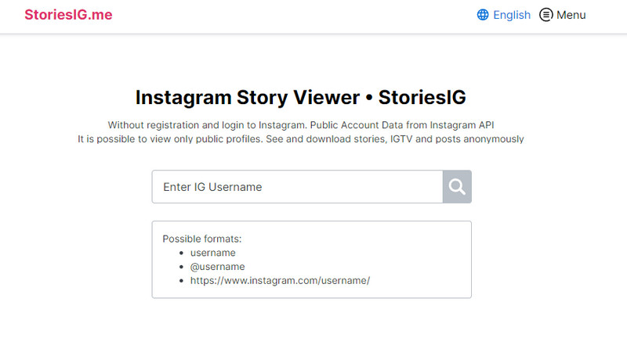This screenshot has height=338, width=627.
Task: Open the Menu label in header
Action: (x=571, y=15)
